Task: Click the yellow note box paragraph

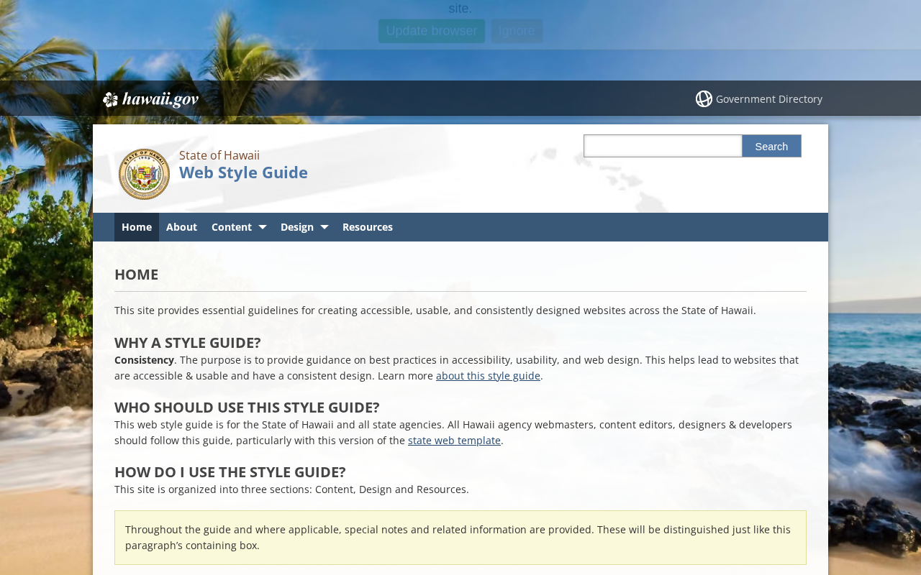Action: click(x=460, y=538)
